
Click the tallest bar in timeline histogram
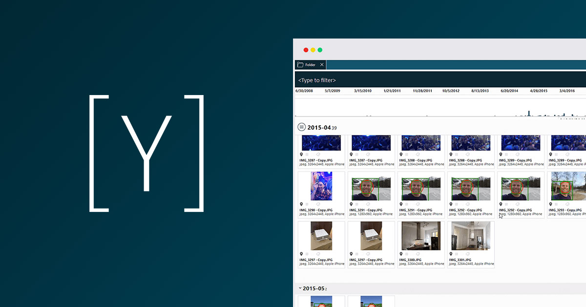tap(528, 114)
